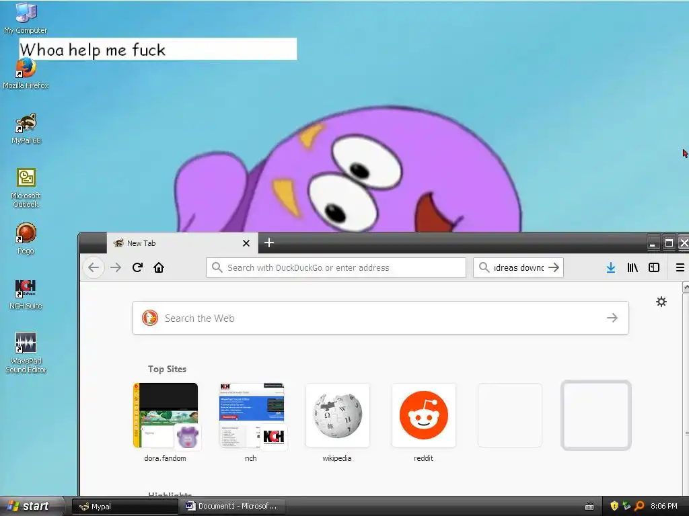
Task: Maximize the Mypal browser window
Action: point(669,243)
